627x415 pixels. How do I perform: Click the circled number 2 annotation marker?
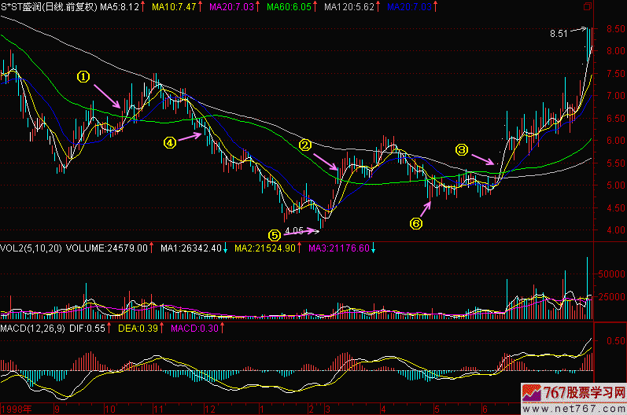click(x=304, y=145)
